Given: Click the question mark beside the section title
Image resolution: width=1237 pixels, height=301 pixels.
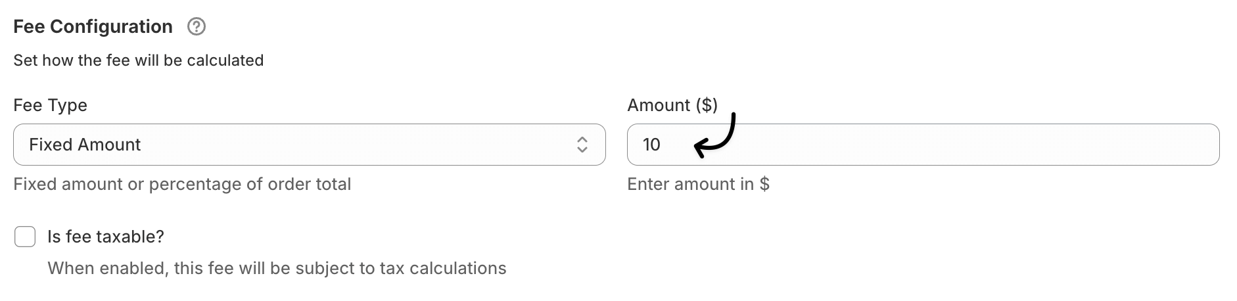Looking at the screenshot, I should point(197,27).
